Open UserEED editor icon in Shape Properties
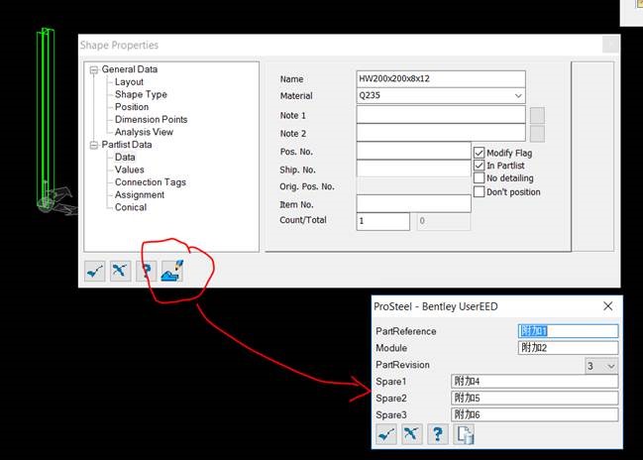Screen dimensions: 643x460 [x=172, y=271]
